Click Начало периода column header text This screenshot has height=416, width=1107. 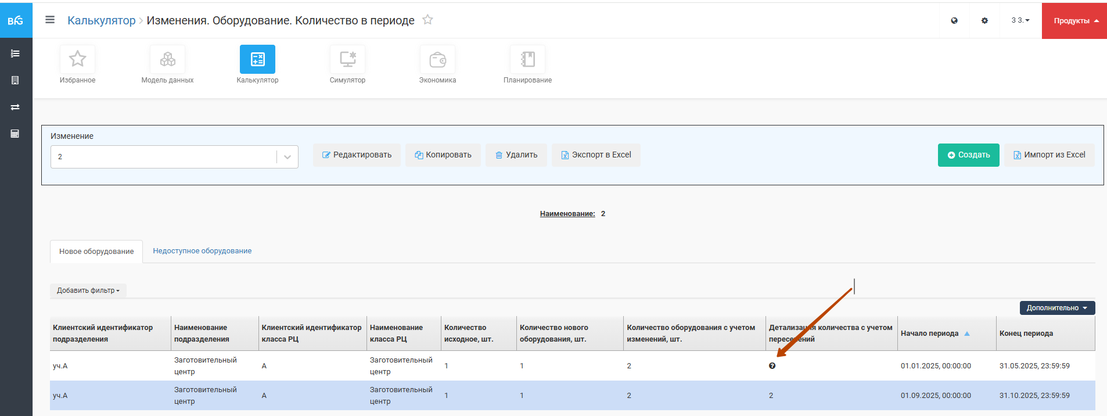pyautogui.click(x=929, y=333)
